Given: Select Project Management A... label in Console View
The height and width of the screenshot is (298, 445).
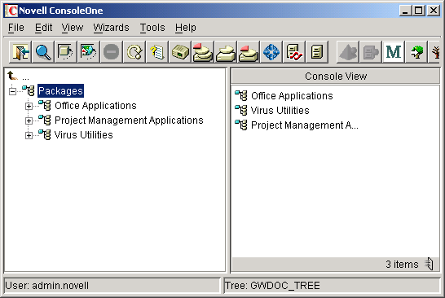Looking at the screenshot, I should [x=305, y=125].
